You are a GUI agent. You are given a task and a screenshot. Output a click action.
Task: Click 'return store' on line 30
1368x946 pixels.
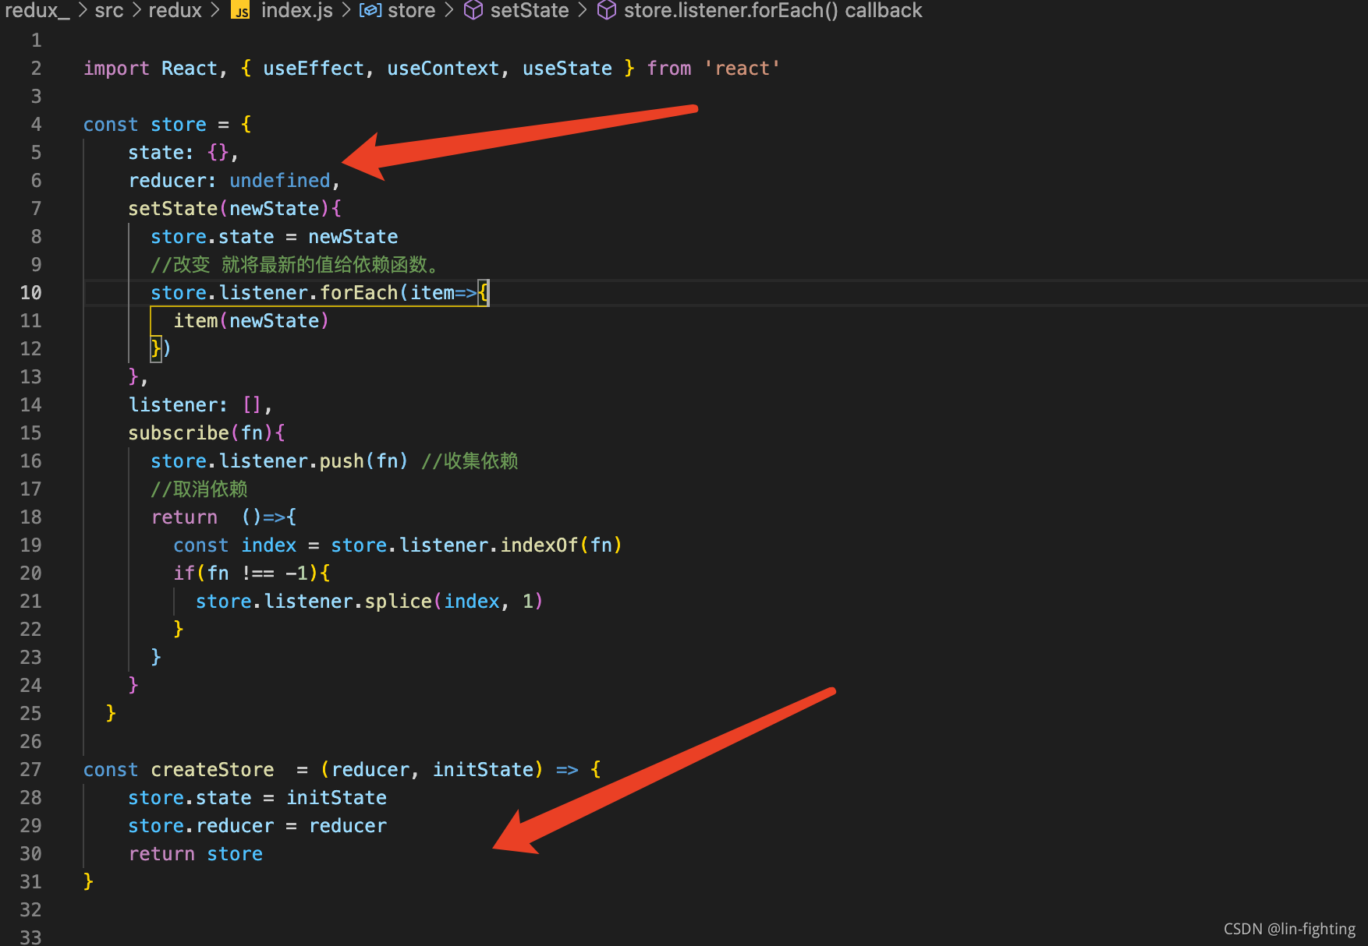[196, 854]
